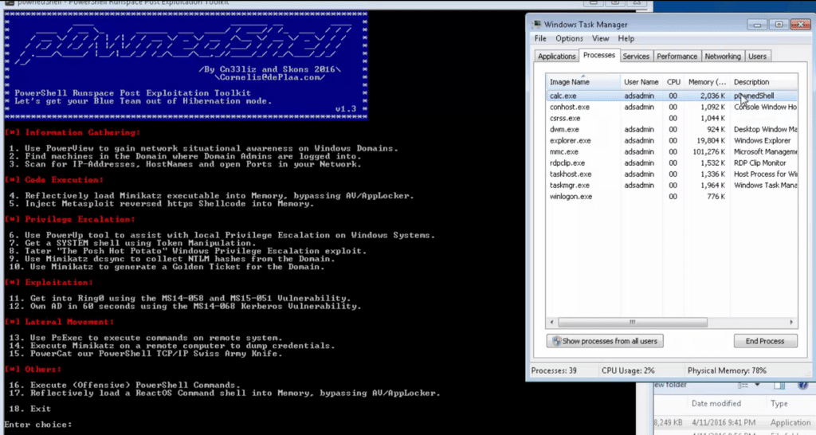816x435 pixels.
Task: Switch to the Networking tab
Action: [722, 57]
